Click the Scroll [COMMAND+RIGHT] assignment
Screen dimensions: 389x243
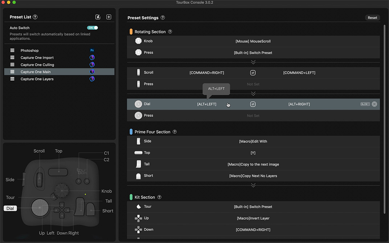point(207,72)
